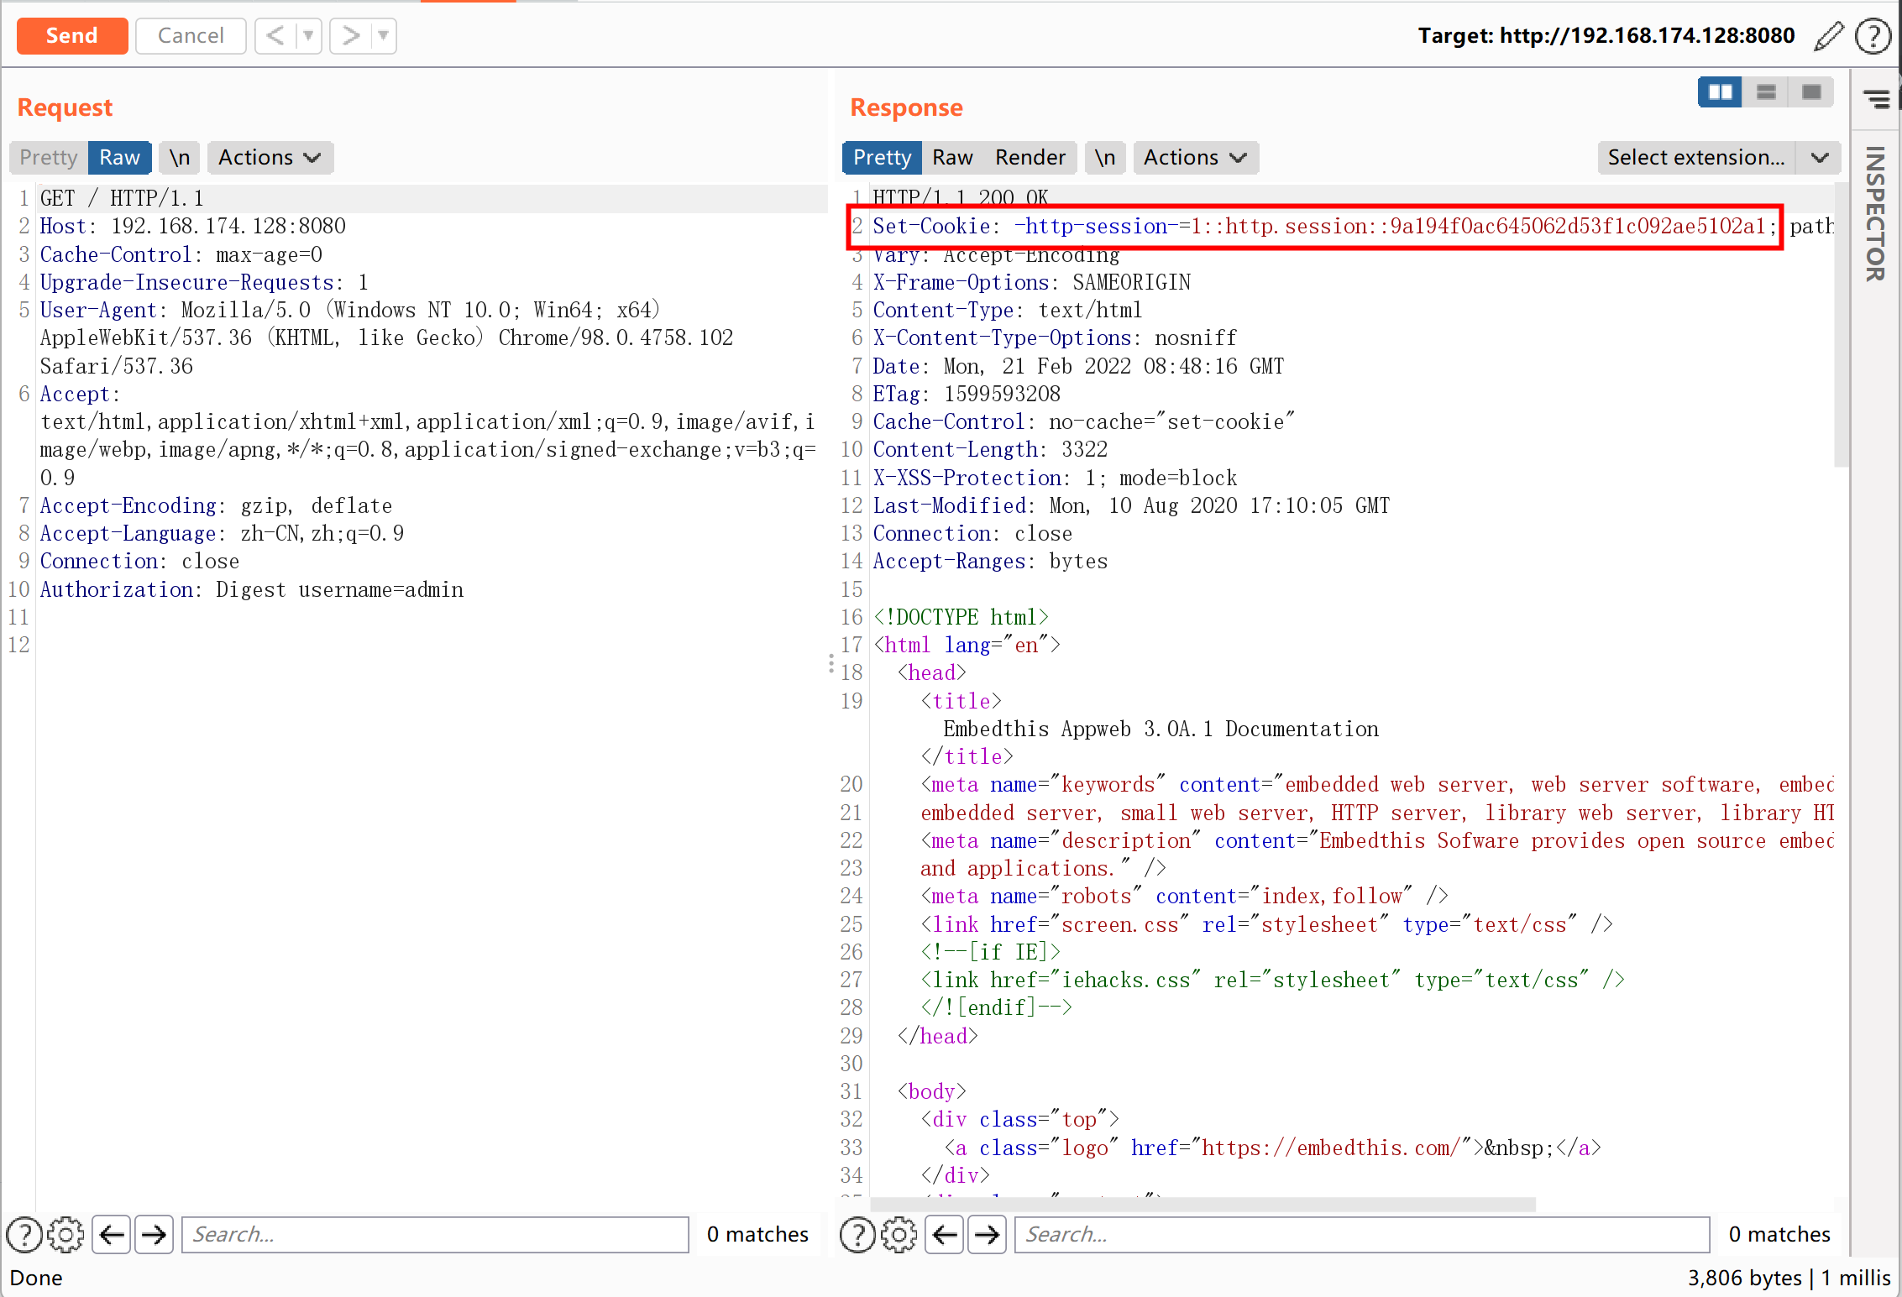Click the response search input field
The width and height of the screenshot is (1902, 1297).
click(1361, 1234)
